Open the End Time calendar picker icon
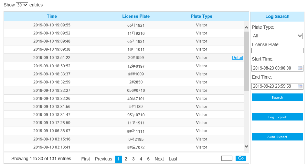 pyautogui.click(x=300, y=86)
